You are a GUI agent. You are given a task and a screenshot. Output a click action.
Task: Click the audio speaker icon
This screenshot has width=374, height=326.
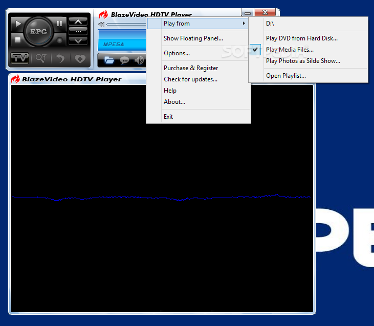point(139,60)
